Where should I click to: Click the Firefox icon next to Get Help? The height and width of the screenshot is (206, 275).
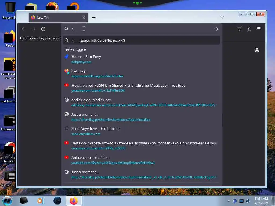tap(67, 71)
